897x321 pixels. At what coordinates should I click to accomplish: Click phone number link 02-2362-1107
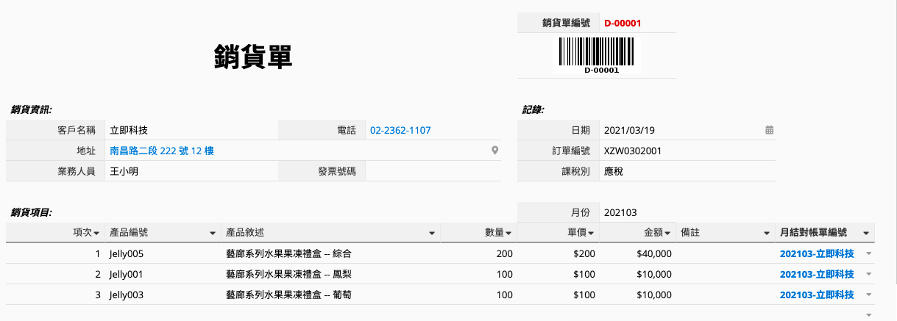tap(400, 130)
